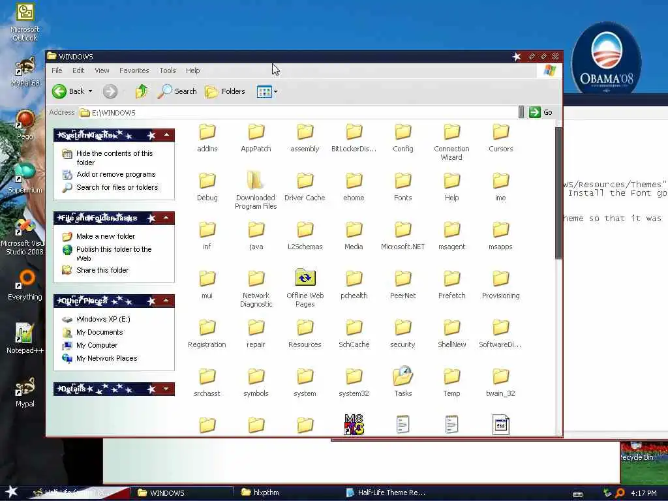The height and width of the screenshot is (501, 668).
Task: Collapse the System Tasks panel
Action: (x=166, y=135)
